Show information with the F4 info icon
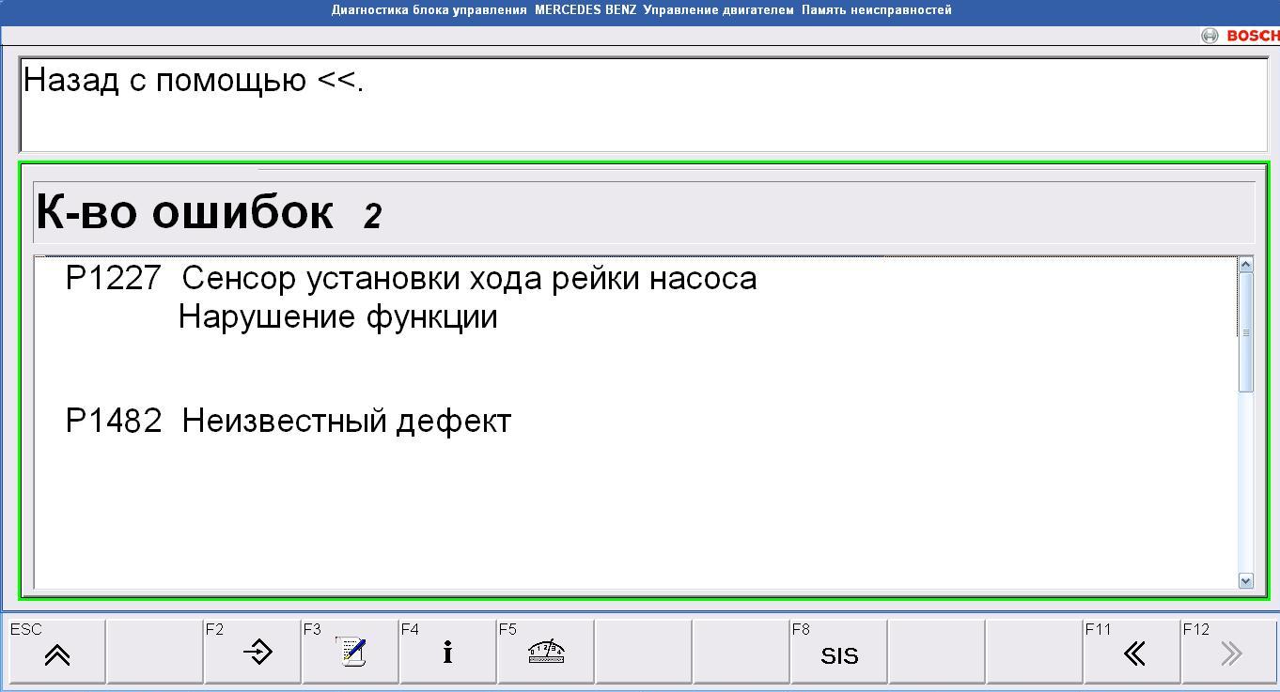The image size is (1280, 692). (448, 652)
